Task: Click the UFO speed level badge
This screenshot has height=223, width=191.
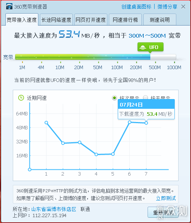Action: tap(150, 47)
